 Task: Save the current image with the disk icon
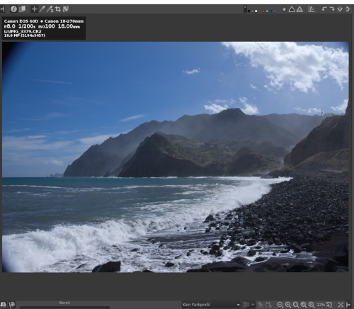click(3, 304)
